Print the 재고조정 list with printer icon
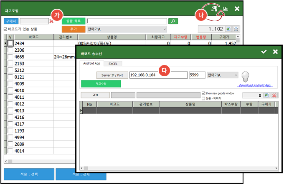 [236, 29]
